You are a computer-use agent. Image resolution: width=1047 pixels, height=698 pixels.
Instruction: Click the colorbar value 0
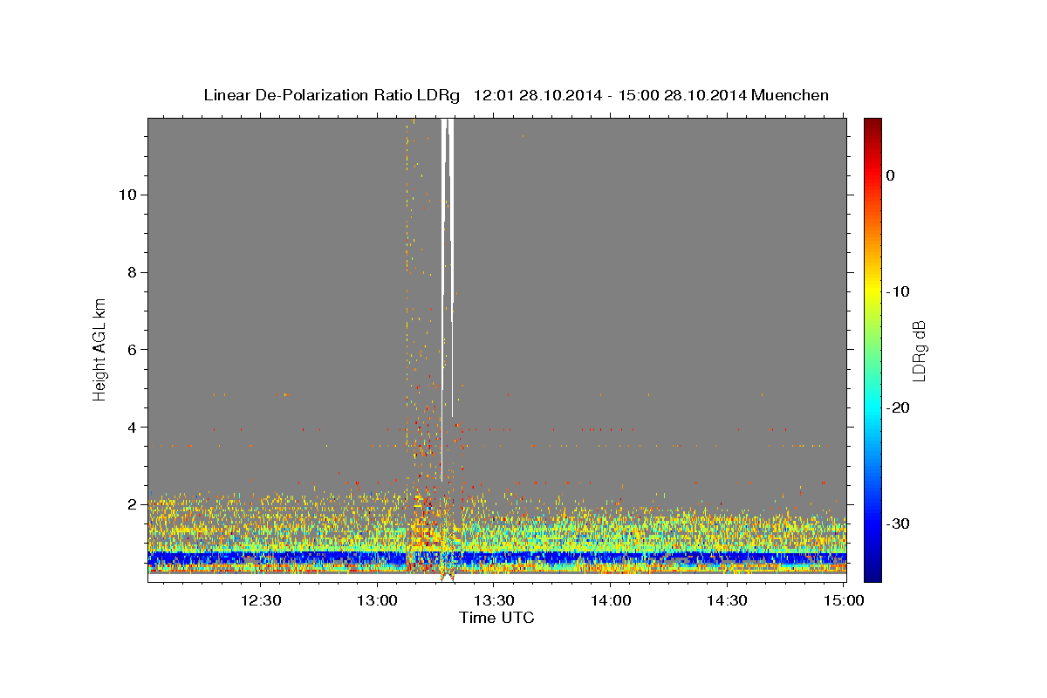tap(891, 175)
